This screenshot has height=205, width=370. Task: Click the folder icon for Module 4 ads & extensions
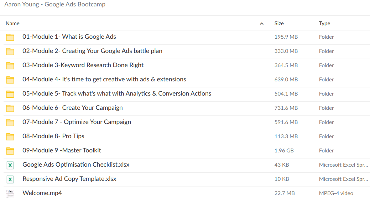(x=10, y=80)
